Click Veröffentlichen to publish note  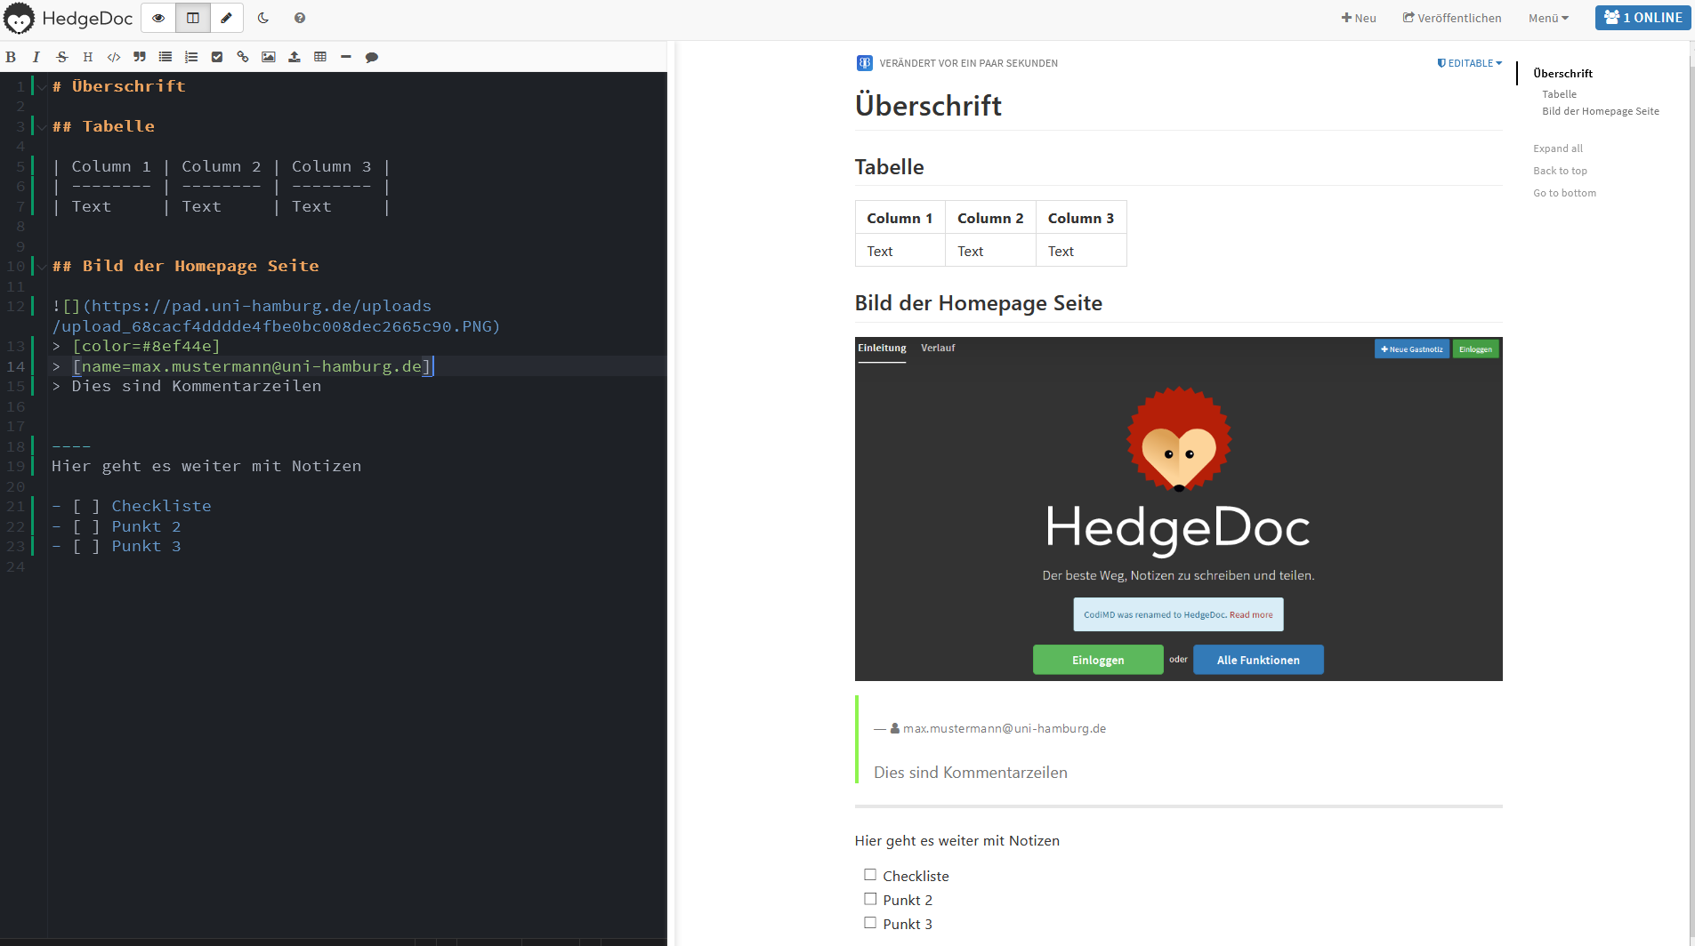pyautogui.click(x=1452, y=18)
